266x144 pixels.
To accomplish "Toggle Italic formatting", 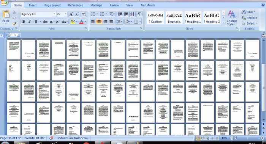I will [x=30, y=22].
